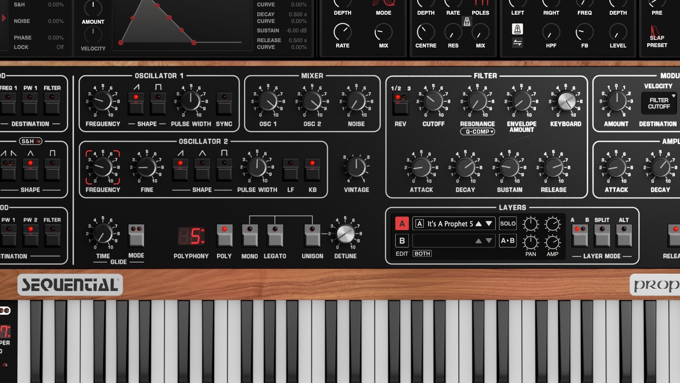Click the Oscillator 2 sawtooth waveform switch
Screen dimensions: 680x383
point(180,169)
